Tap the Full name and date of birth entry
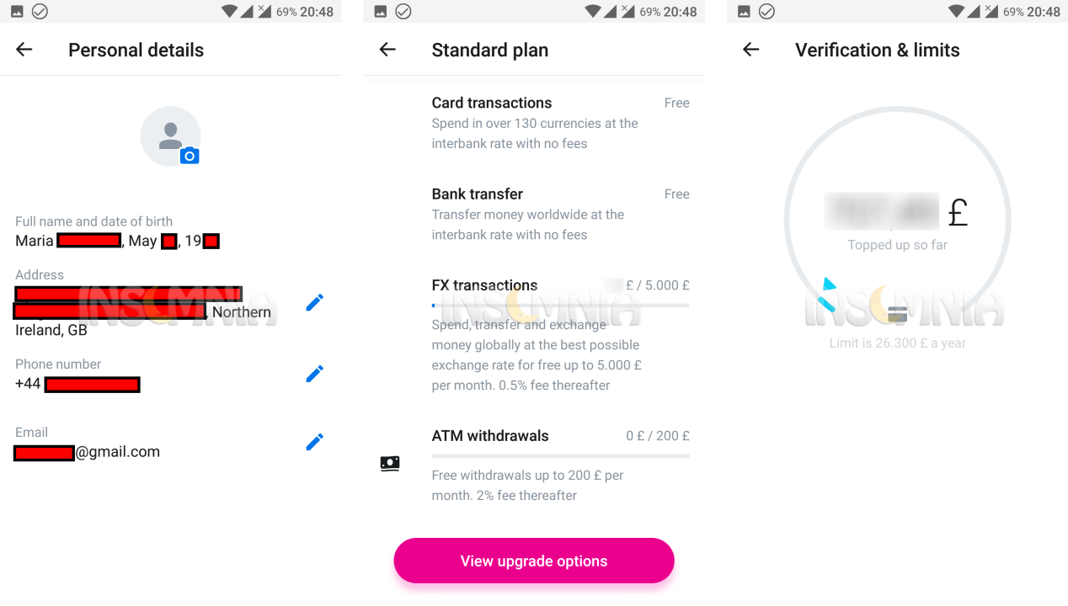 pyautogui.click(x=117, y=232)
